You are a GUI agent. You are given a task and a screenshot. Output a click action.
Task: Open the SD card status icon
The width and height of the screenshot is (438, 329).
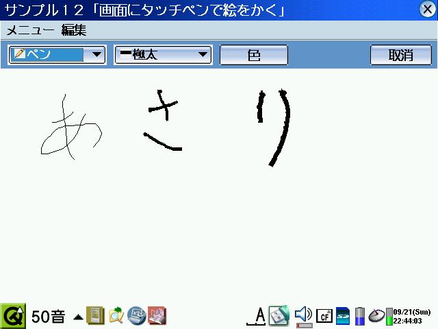pyautogui.click(x=343, y=316)
